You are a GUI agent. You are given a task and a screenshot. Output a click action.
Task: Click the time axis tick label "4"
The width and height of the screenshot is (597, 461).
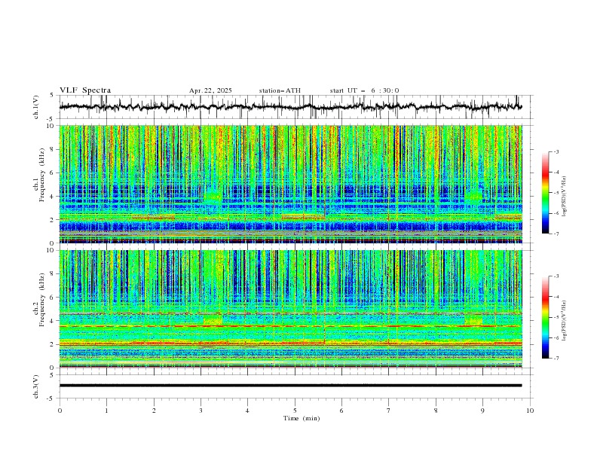click(247, 411)
